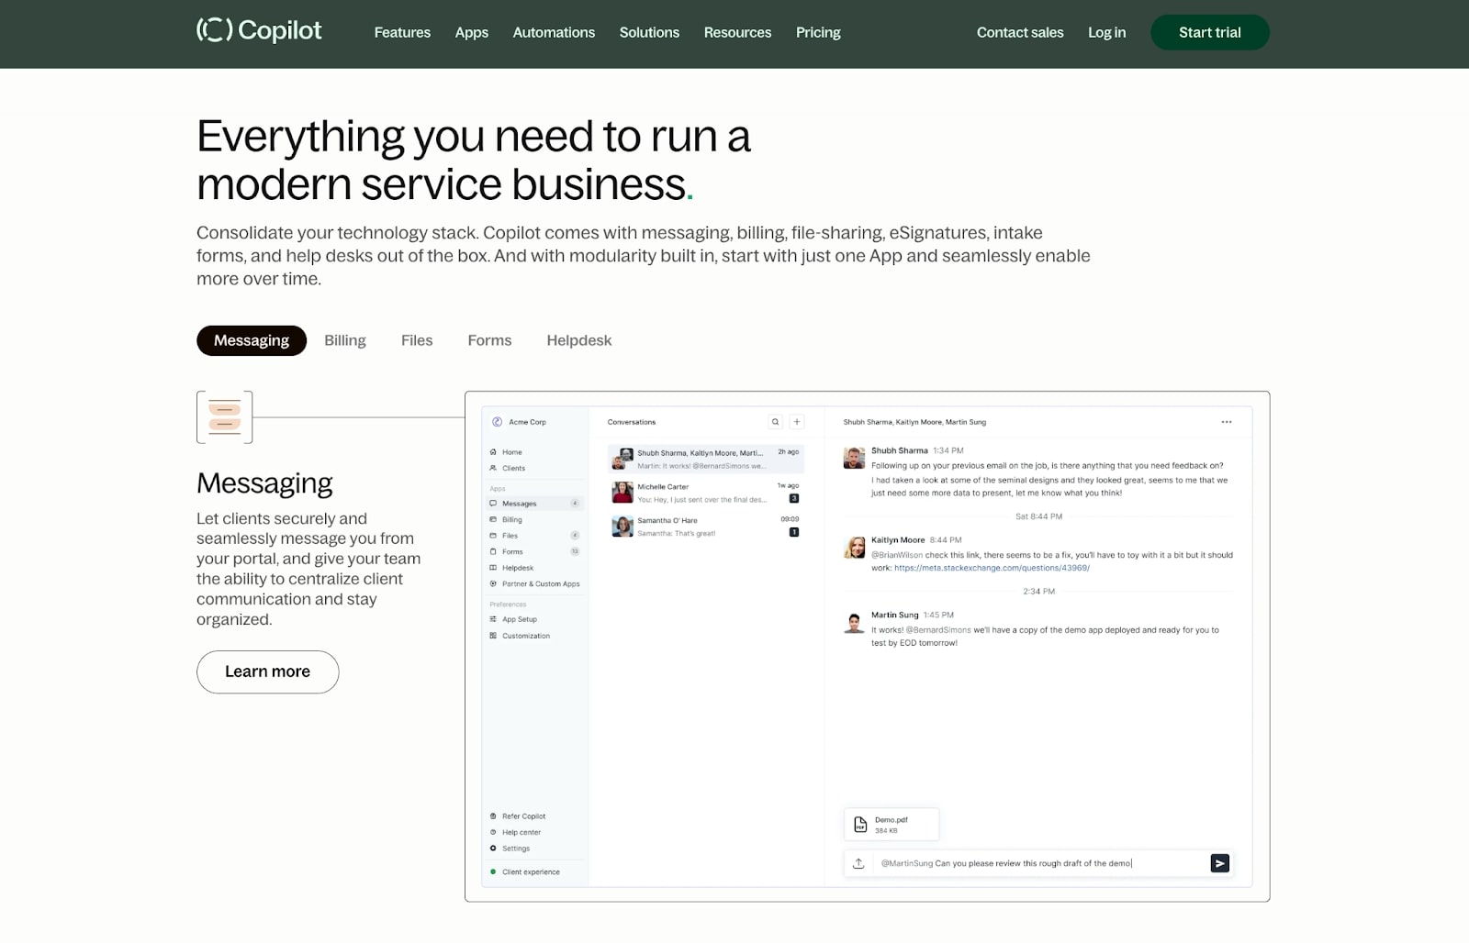The image size is (1469, 943).
Task: Open Settings via the gear icon
Action: [x=494, y=848]
